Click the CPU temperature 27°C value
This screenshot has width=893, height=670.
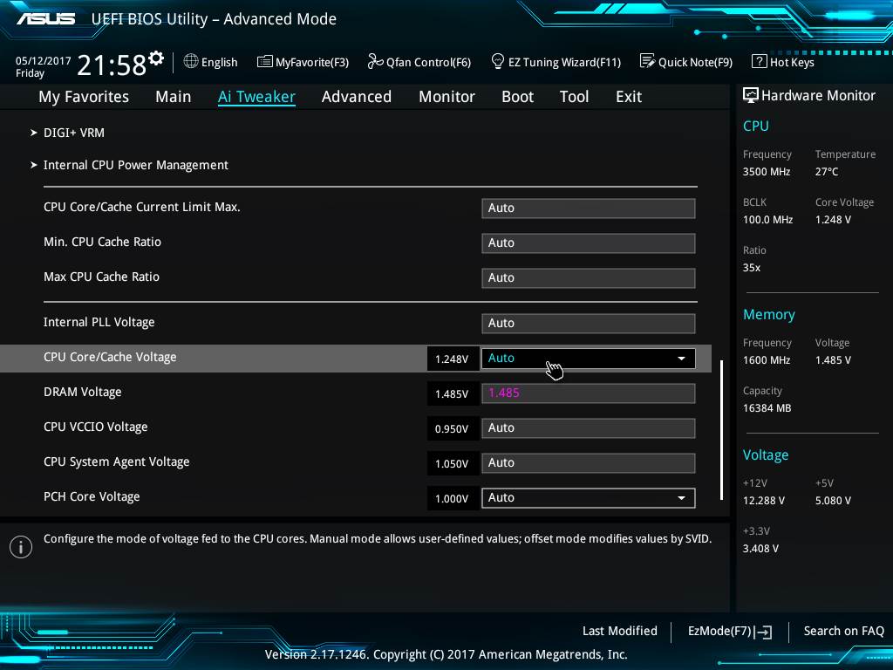[x=827, y=172]
